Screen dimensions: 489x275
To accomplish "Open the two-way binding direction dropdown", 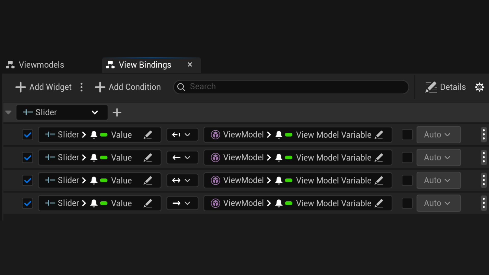I will [x=182, y=180].
